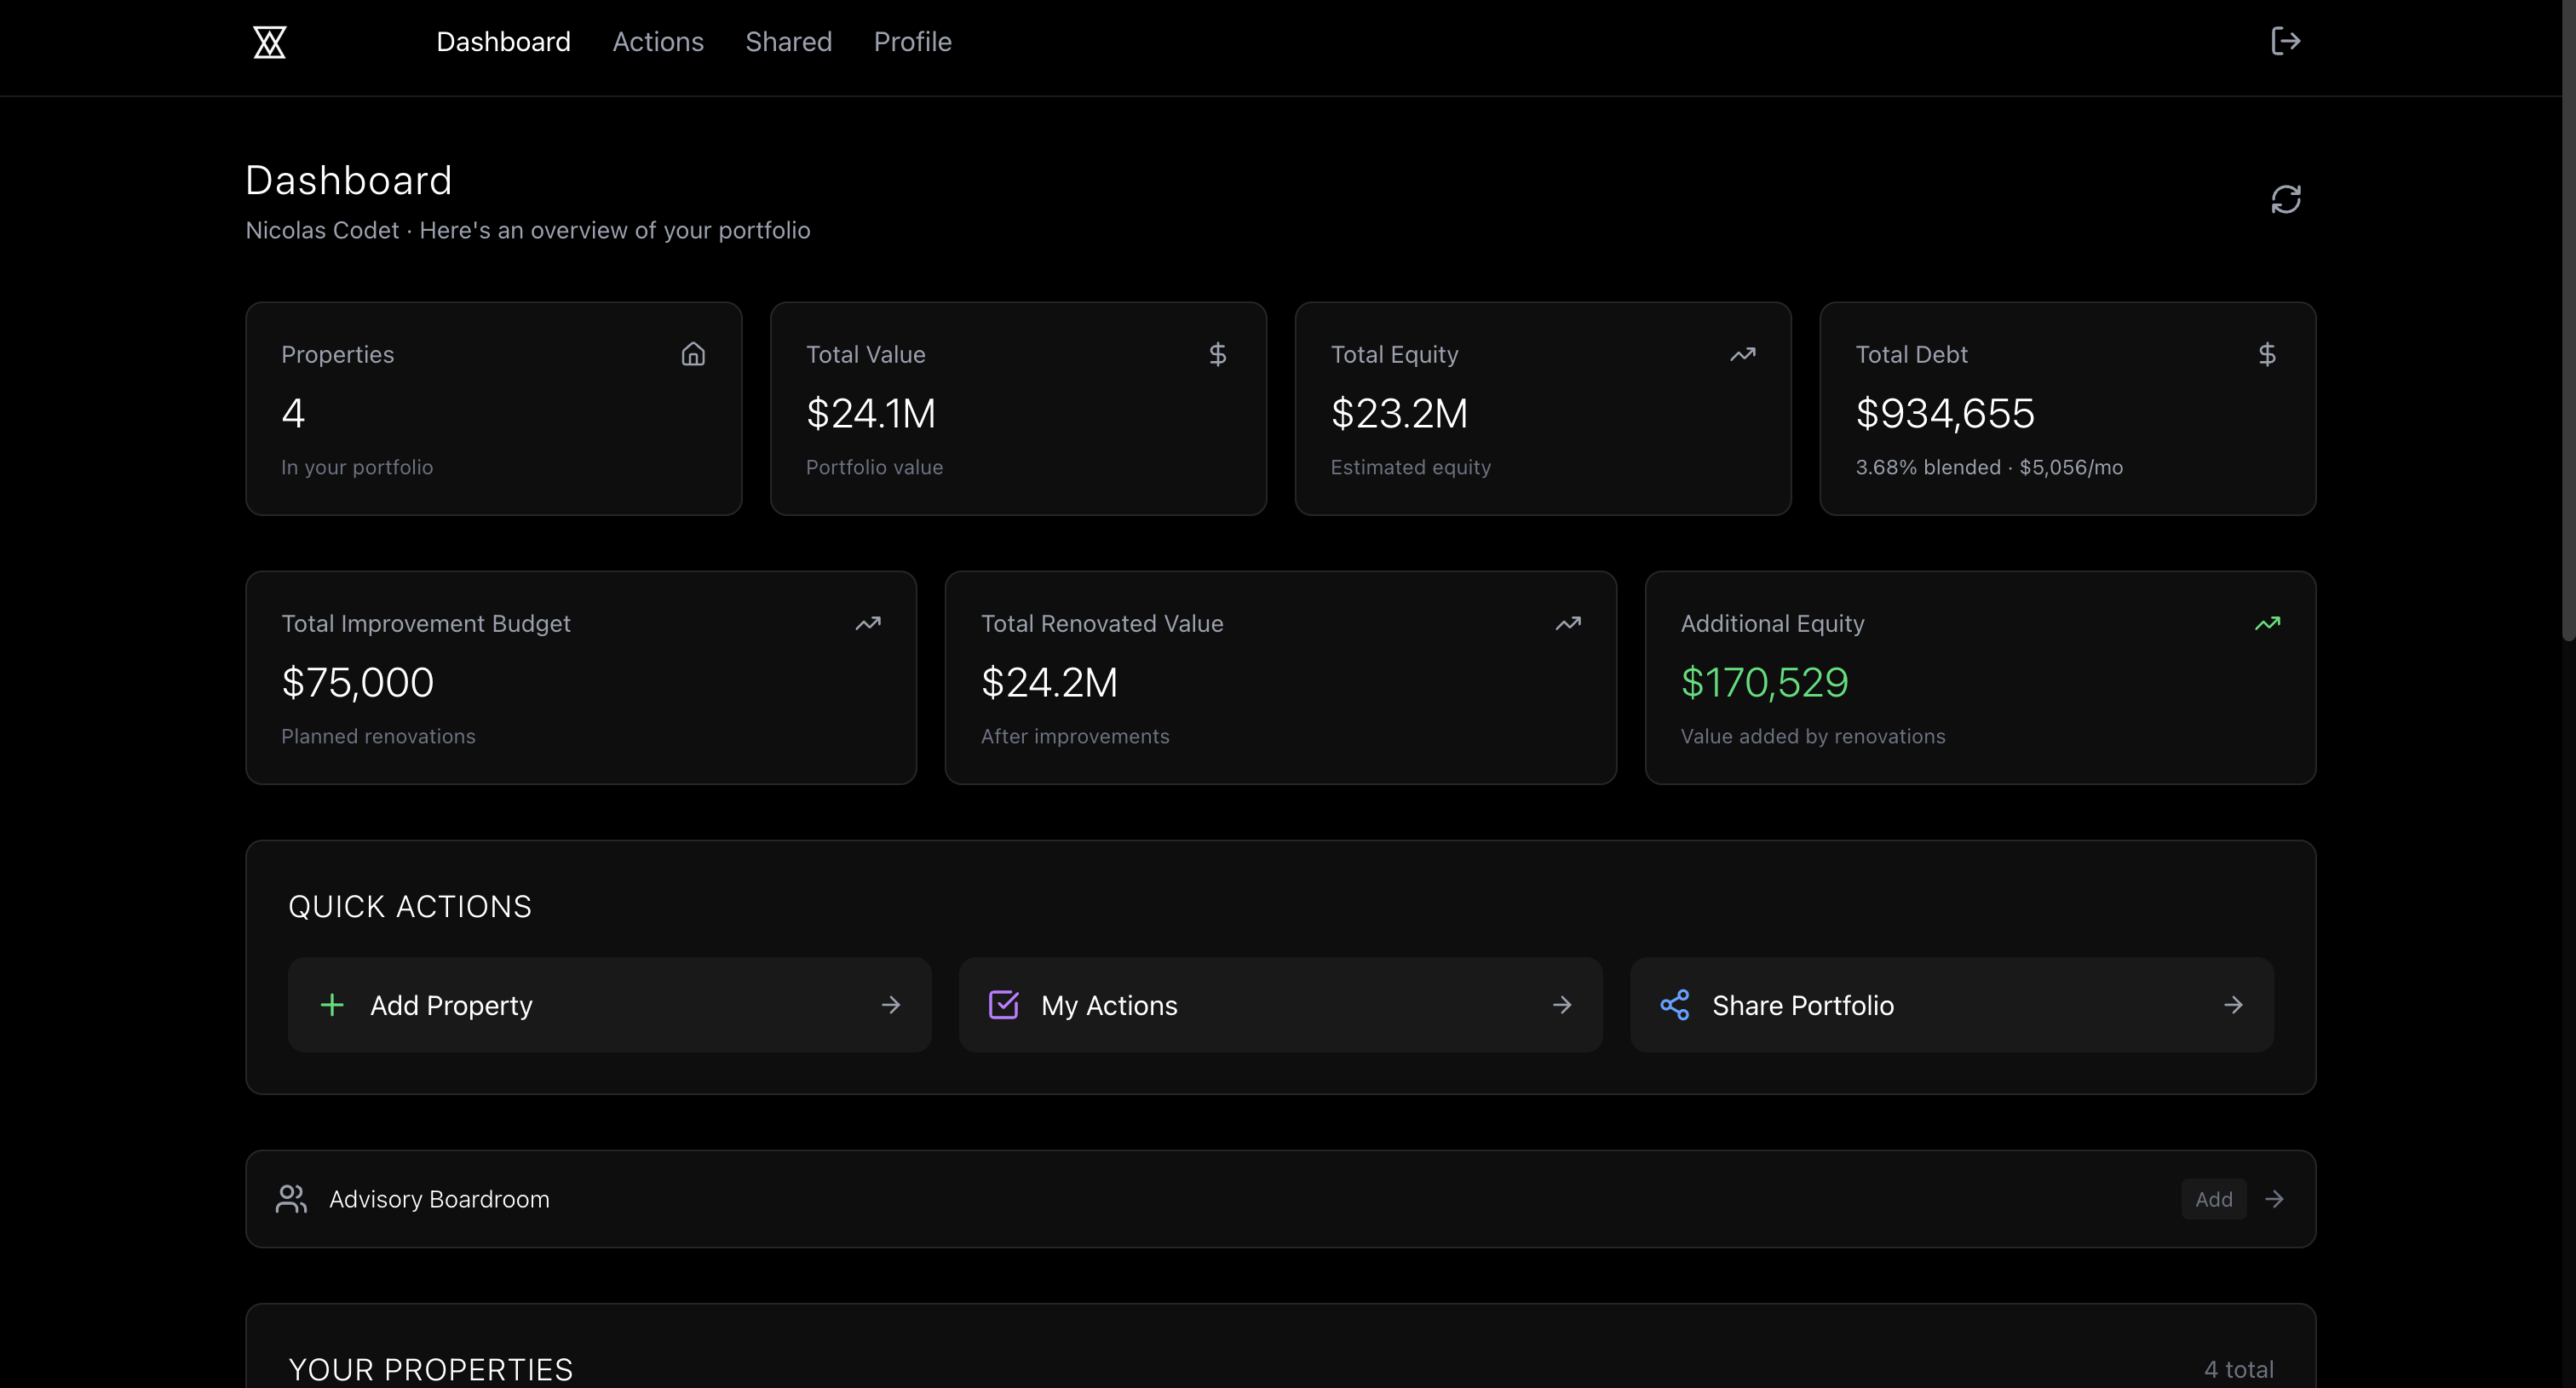The image size is (2576, 1388).
Task: Click the dollar icon in Total Value card
Action: (x=1217, y=353)
